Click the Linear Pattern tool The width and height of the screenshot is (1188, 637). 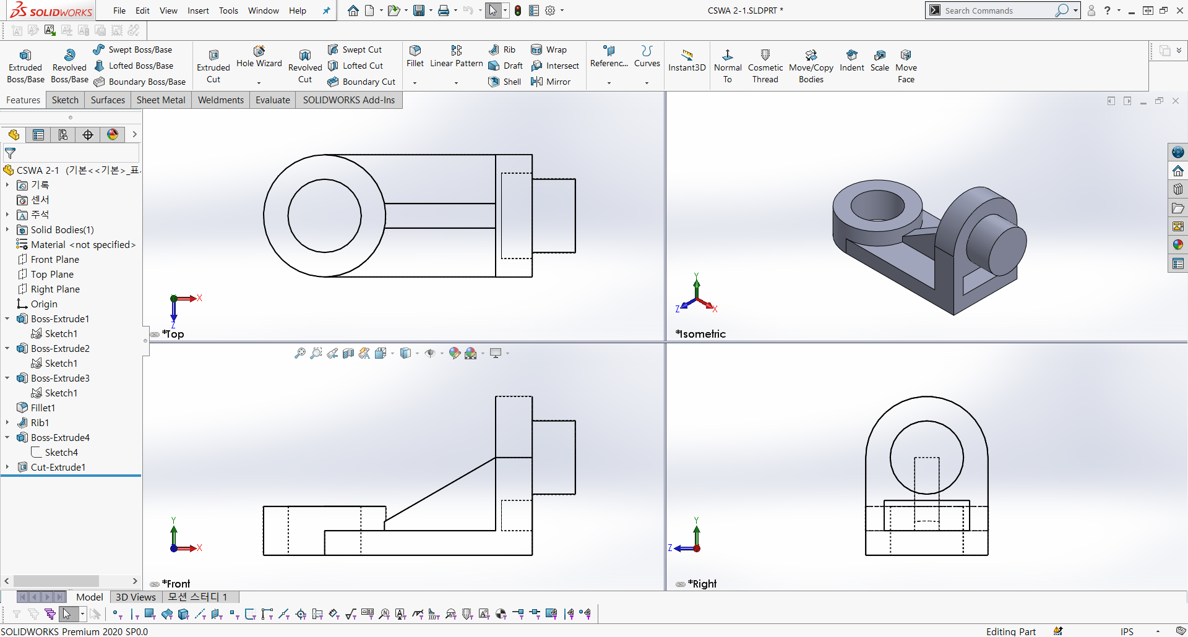pos(456,56)
